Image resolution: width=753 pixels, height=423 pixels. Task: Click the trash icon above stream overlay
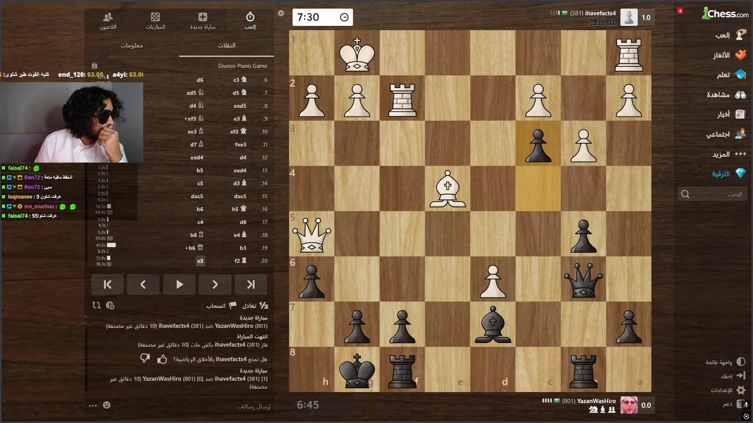94,66
